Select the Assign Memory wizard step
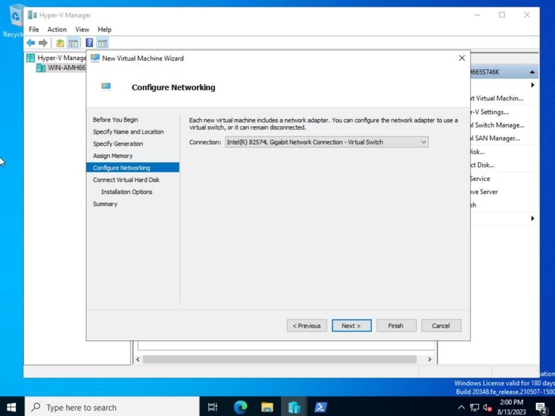Image resolution: width=555 pixels, height=416 pixels. coord(112,155)
